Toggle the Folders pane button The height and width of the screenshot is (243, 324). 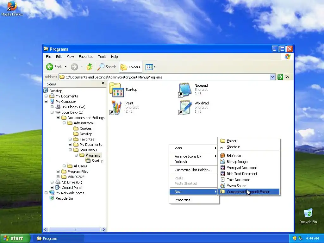click(x=131, y=67)
